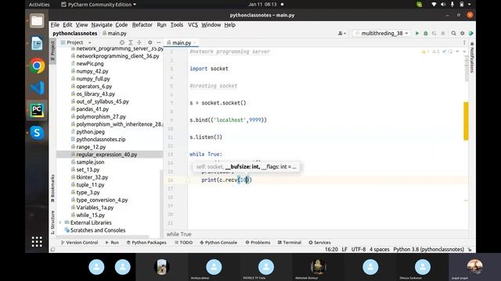This screenshot has height=281, width=501.
Task: Click main.py breadcrumb in navigation bar
Action: click(115, 33)
